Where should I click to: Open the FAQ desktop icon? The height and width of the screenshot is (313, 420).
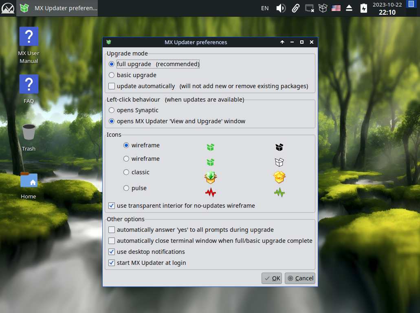pyautogui.click(x=29, y=89)
